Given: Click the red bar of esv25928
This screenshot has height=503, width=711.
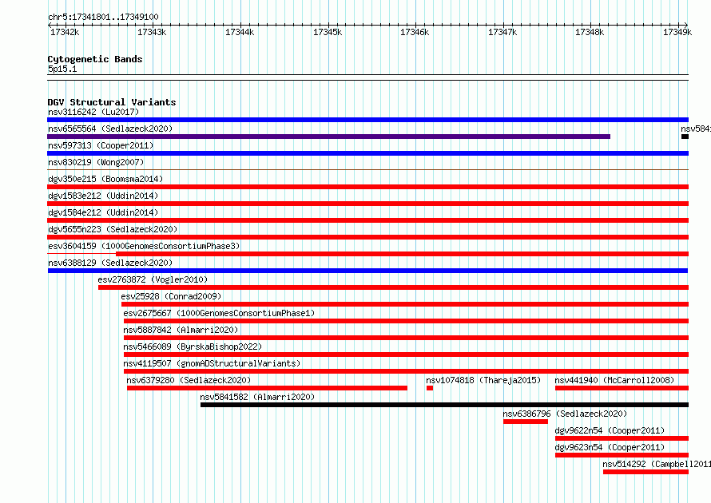Looking at the screenshot, I should click(405, 304).
